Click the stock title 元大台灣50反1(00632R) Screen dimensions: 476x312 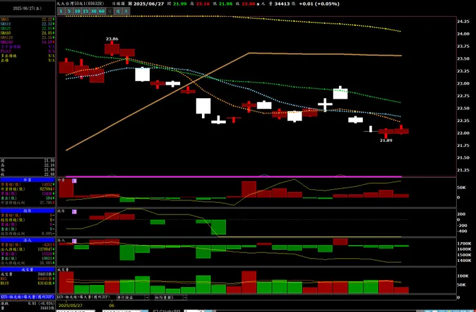pyautogui.click(x=80, y=4)
